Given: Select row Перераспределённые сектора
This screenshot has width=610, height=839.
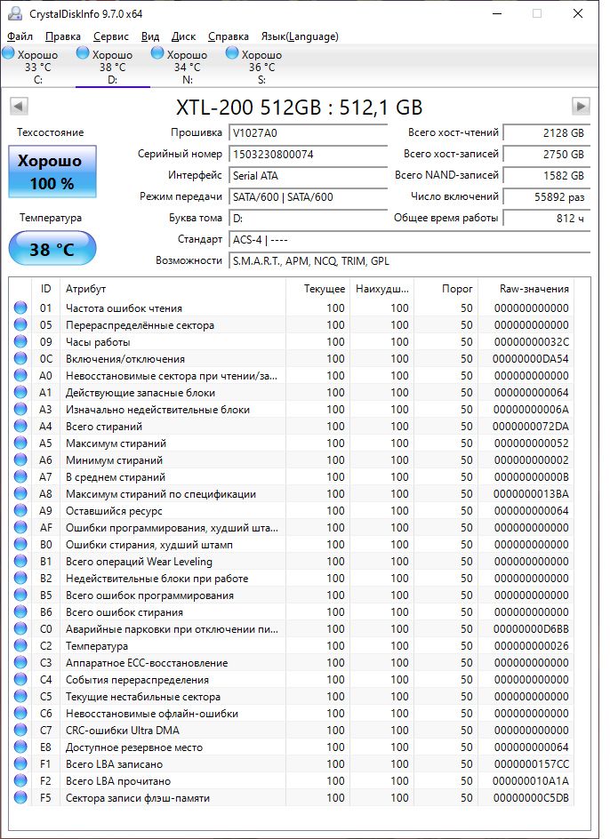Looking at the screenshot, I should click(292, 324).
